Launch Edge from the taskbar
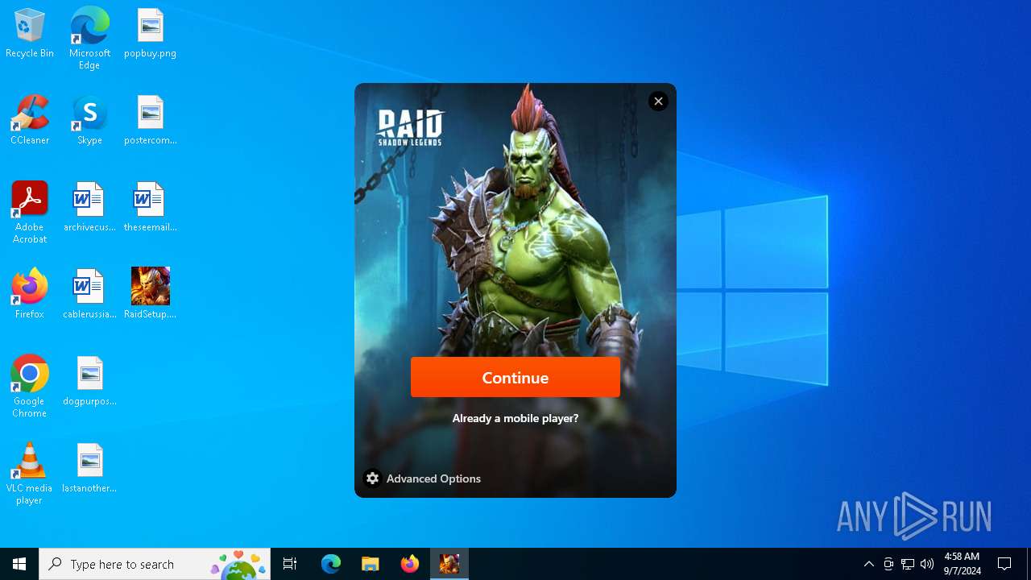Screen dimensions: 1031x580 [331, 564]
